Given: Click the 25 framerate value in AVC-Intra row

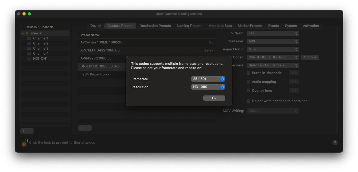Looking at the screenshot, I should click(x=211, y=42).
